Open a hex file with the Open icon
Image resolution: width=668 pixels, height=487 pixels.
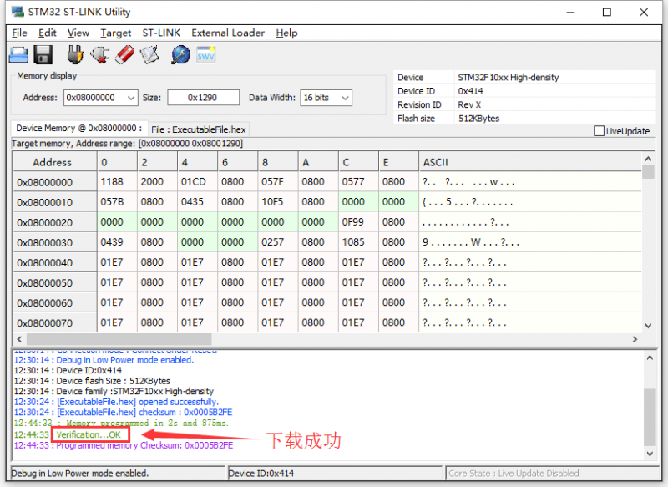[x=18, y=54]
